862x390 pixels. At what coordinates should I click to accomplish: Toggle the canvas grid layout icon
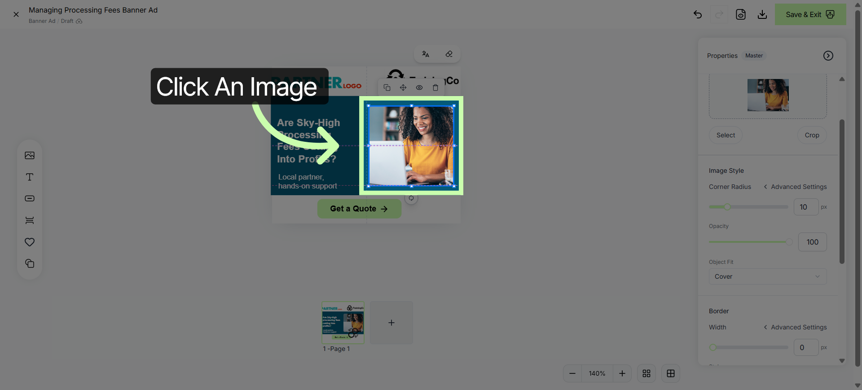[671, 373]
